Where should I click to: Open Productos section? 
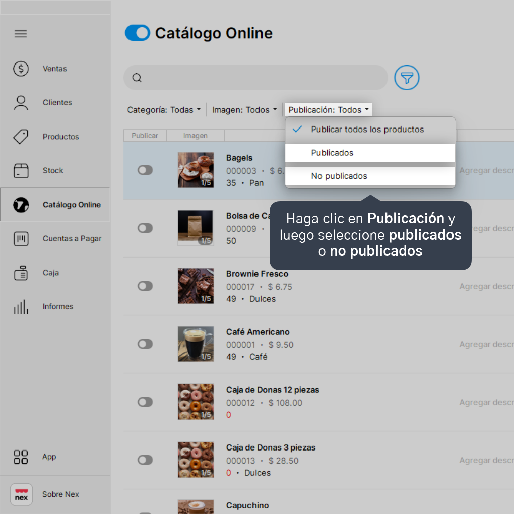[x=60, y=137]
